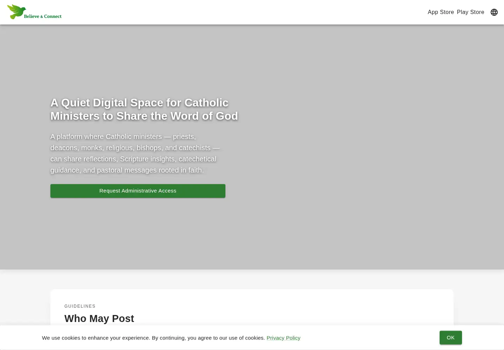Accept cookies with the OK button
Image resolution: width=504 pixels, height=350 pixels.
(x=451, y=337)
